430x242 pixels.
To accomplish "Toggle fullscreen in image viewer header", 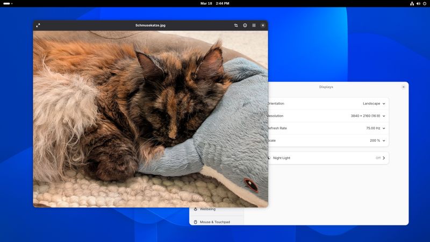I will tap(38, 25).
